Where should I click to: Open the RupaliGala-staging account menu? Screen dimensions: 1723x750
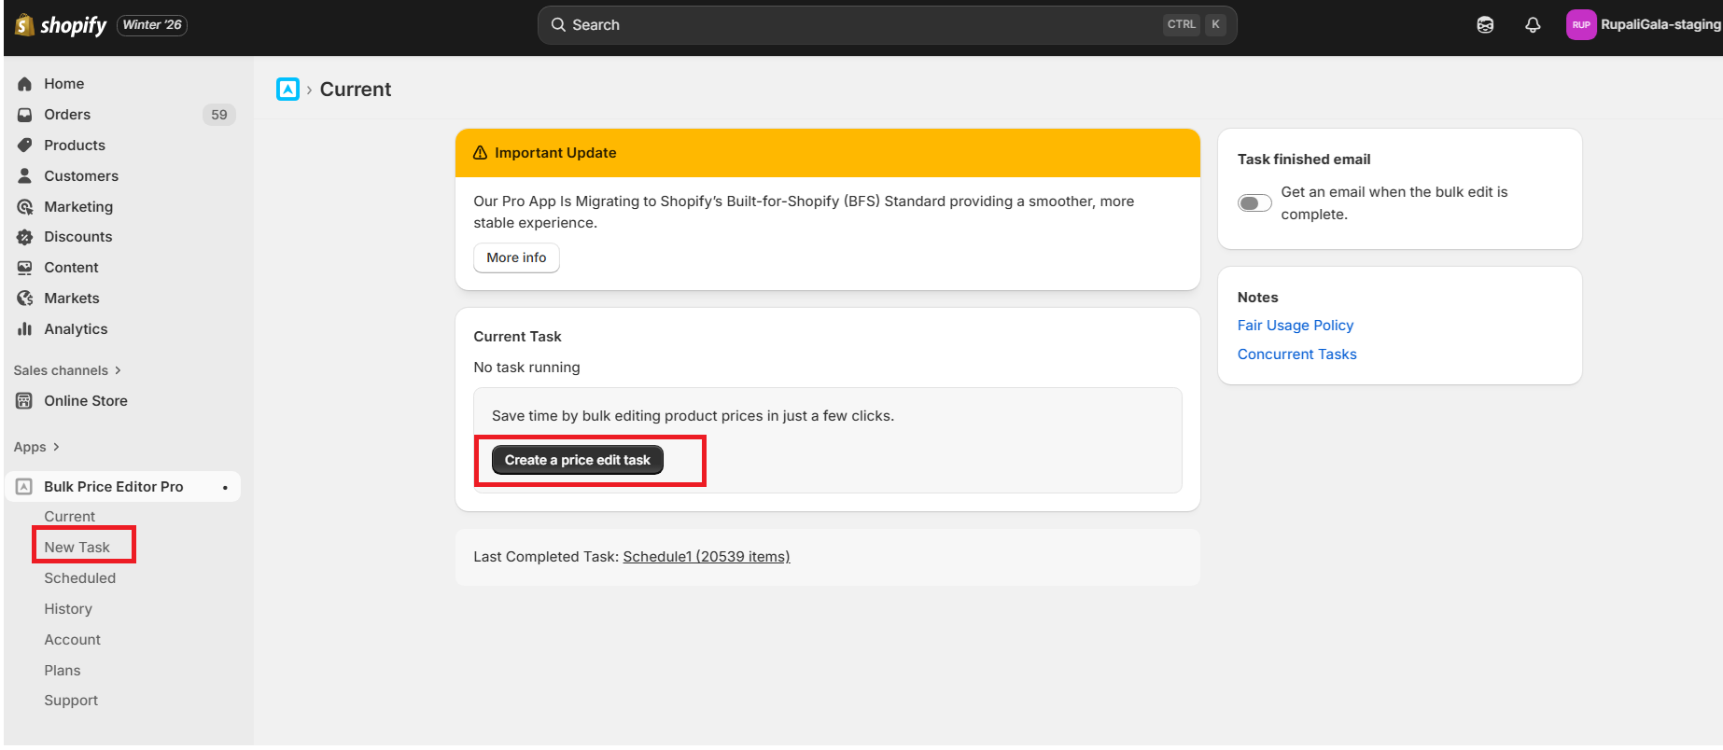tap(1644, 25)
